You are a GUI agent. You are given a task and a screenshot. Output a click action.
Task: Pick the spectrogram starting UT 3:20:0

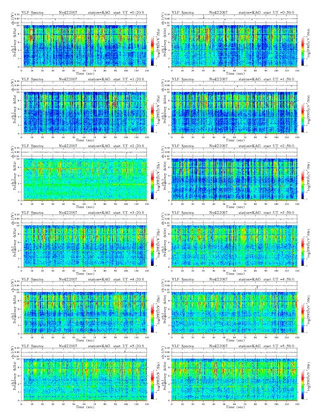84,246
